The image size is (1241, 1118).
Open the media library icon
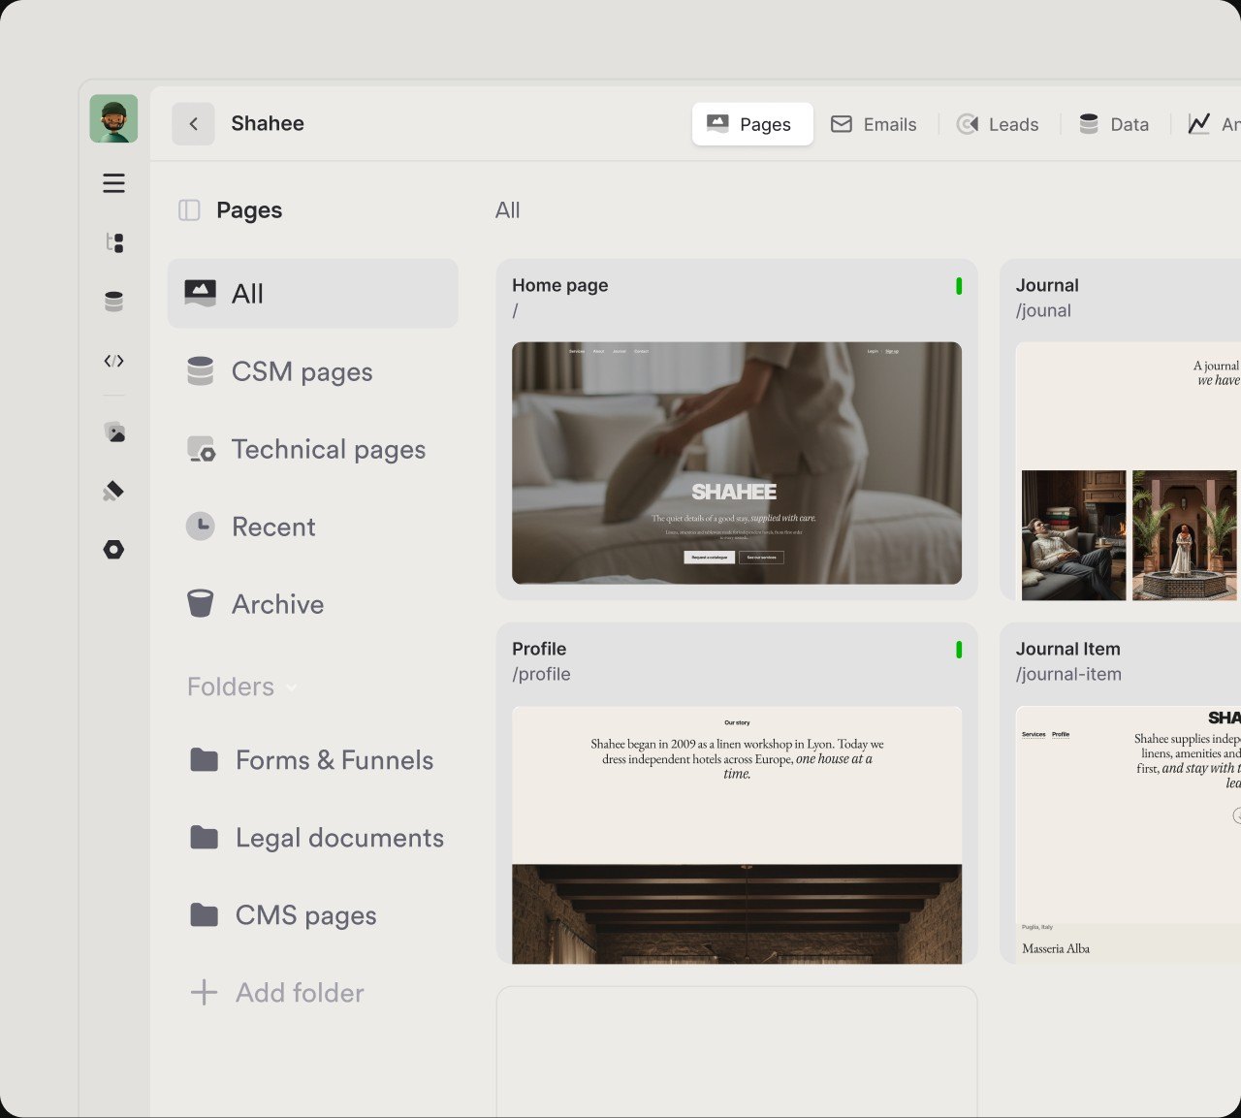tap(113, 432)
